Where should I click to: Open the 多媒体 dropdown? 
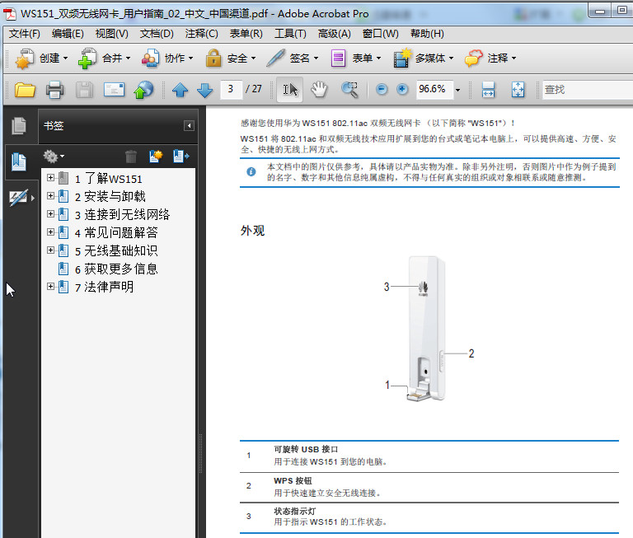[424, 58]
